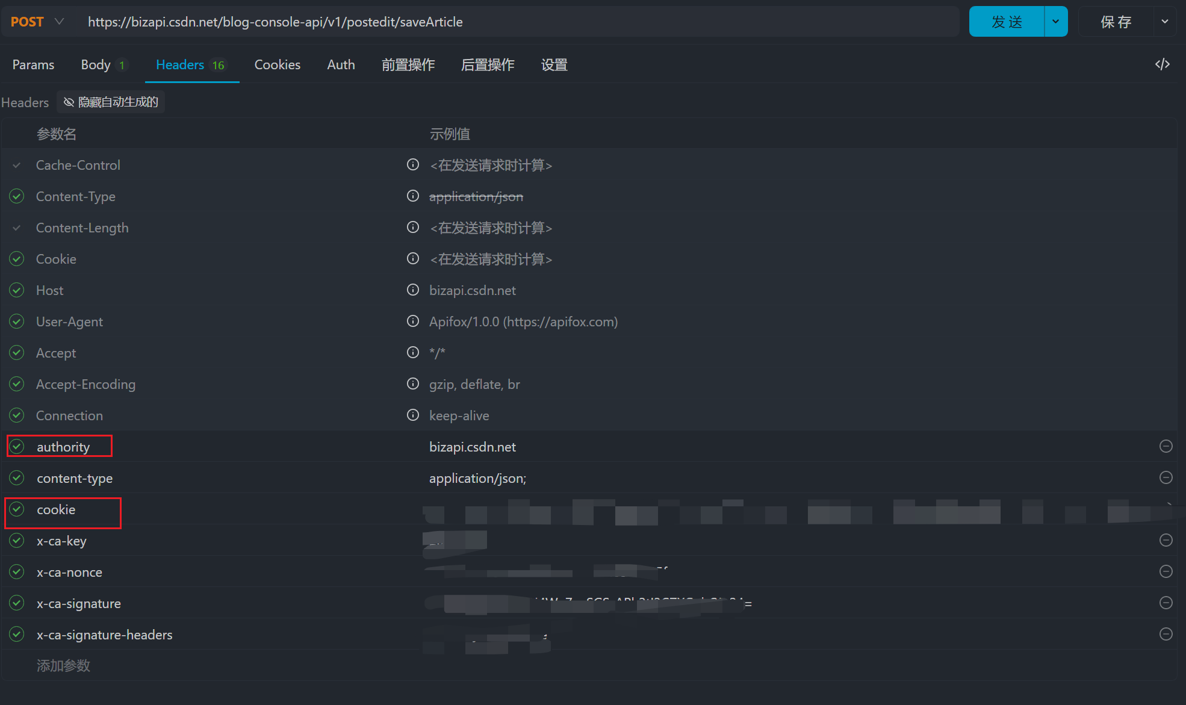Open the code snippet view icon

tap(1162, 64)
